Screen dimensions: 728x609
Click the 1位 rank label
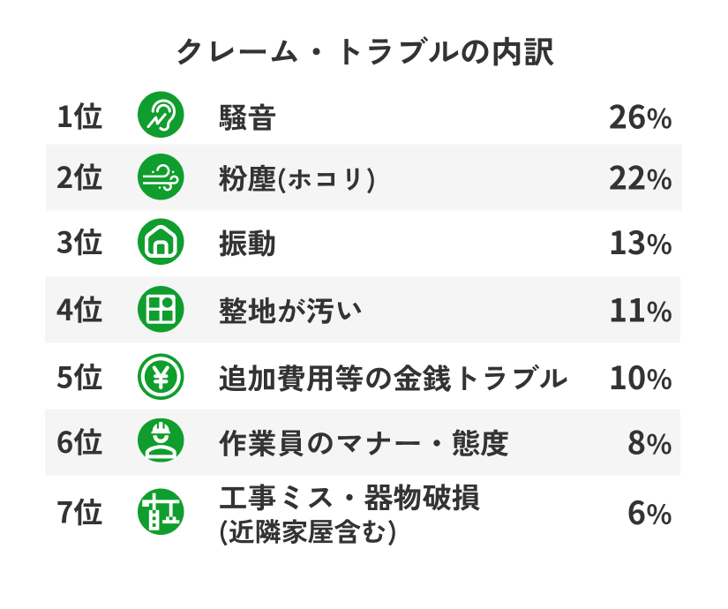79,117
